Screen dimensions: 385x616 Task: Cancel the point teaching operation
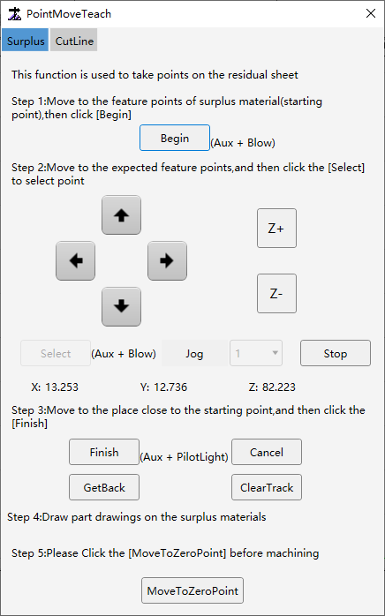tap(267, 452)
